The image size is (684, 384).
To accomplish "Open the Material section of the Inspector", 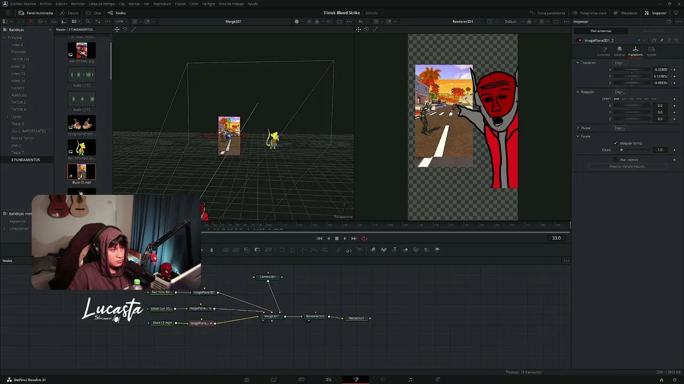I will point(619,51).
